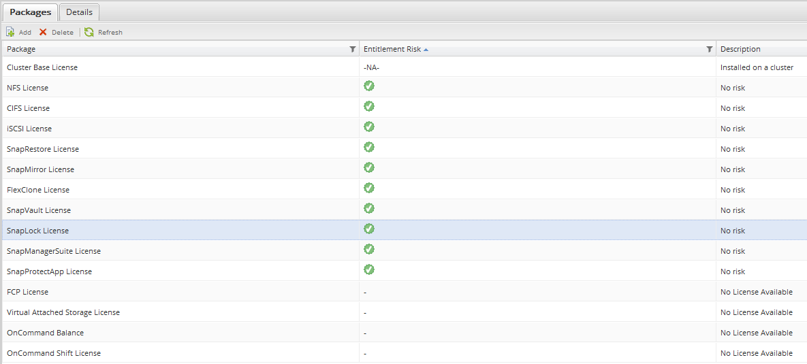This screenshot has width=807, height=364.
Task: Select the Packages tab
Action: click(x=30, y=12)
